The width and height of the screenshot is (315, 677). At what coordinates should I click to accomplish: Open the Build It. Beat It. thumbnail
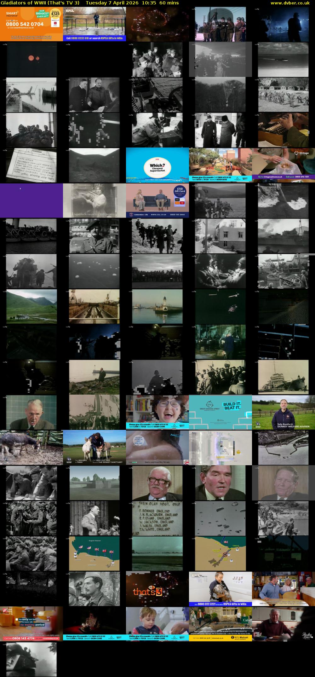click(x=220, y=412)
